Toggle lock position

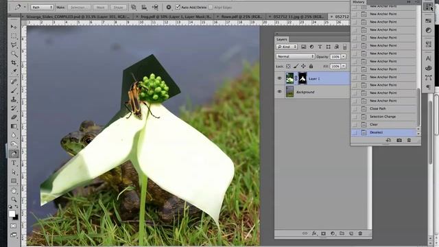pyautogui.click(x=303, y=67)
